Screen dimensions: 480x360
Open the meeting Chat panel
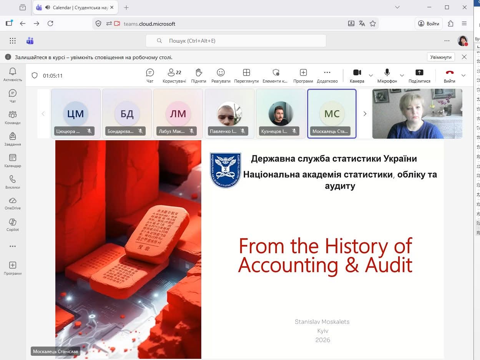point(150,75)
